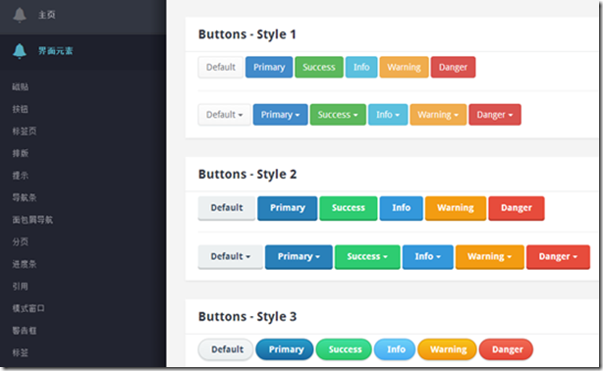
Task: Open the 按钮 sidebar item
Action: 21,109
